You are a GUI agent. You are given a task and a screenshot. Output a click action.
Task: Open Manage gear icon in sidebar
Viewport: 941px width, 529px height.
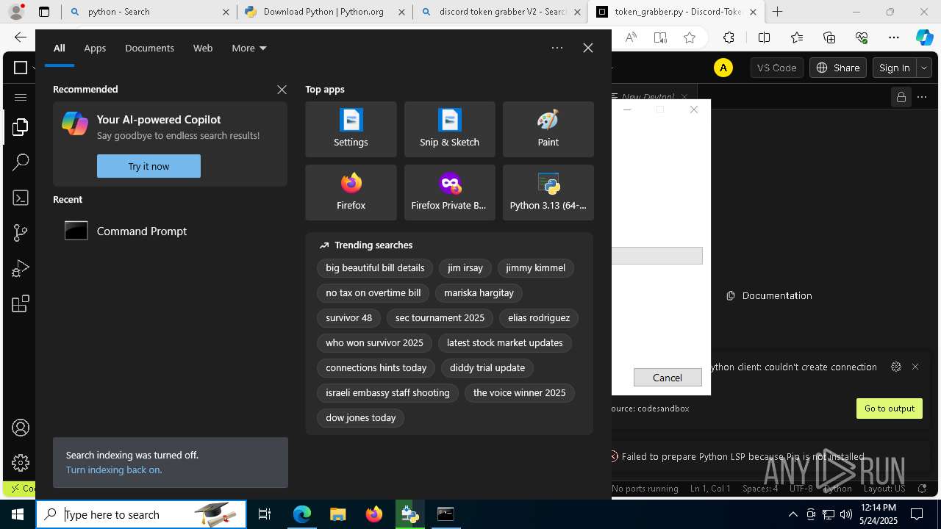point(21,463)
